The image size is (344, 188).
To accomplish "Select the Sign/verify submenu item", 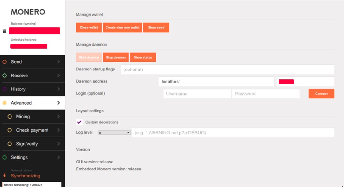I will coord(33,144).
